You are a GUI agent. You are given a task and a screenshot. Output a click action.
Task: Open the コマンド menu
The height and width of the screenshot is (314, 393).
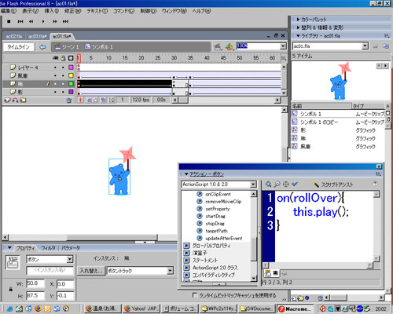tap(123, 11)
